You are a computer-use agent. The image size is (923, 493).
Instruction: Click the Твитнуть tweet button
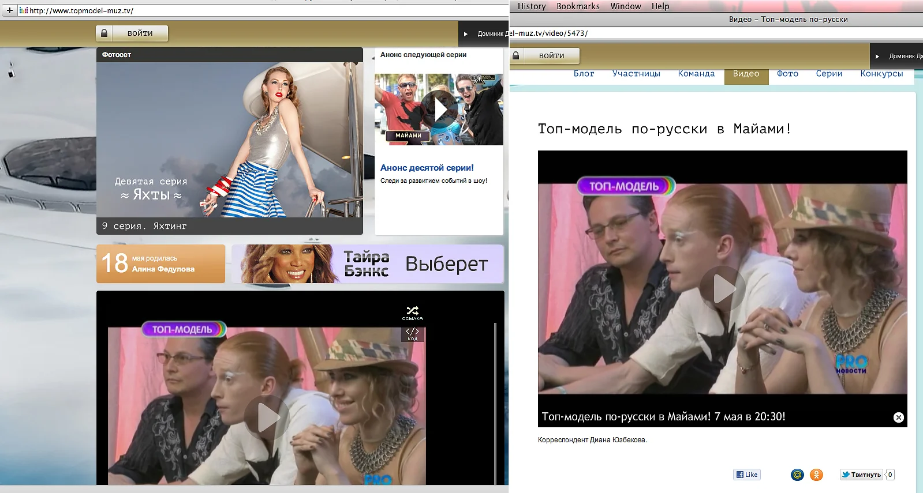click(x=861, y=475)
